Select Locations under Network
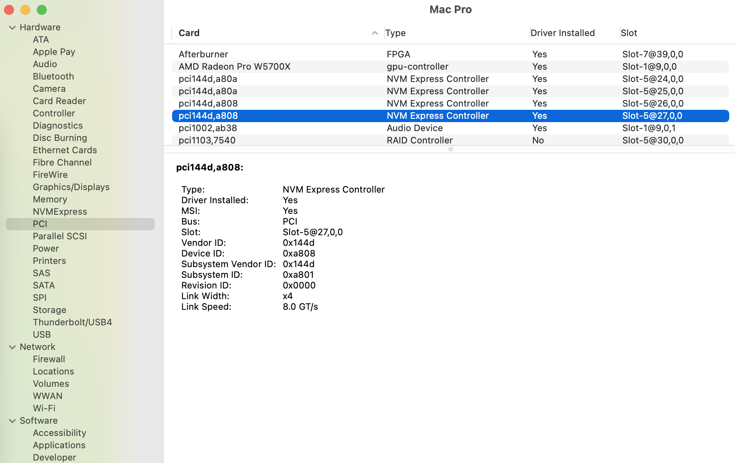This screenshot has height=463, width=735. 53,372
